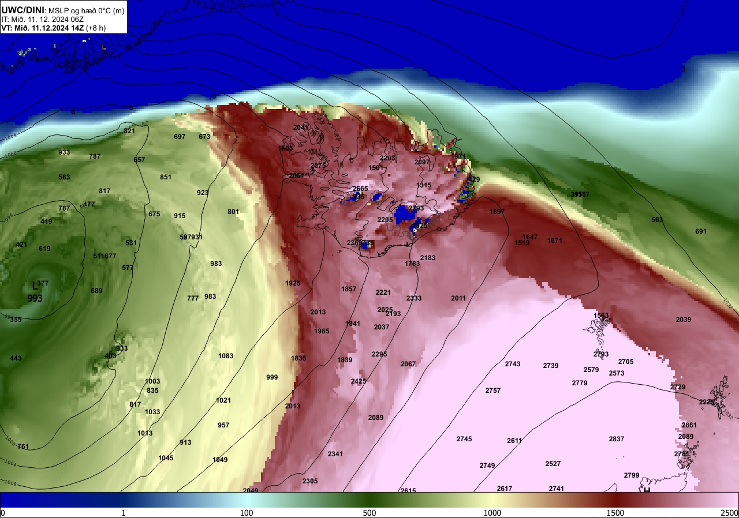Image resolution: width=739 pixels, height=518 pixels.
Task: Click the height value 1671
Action: (555, 241)
